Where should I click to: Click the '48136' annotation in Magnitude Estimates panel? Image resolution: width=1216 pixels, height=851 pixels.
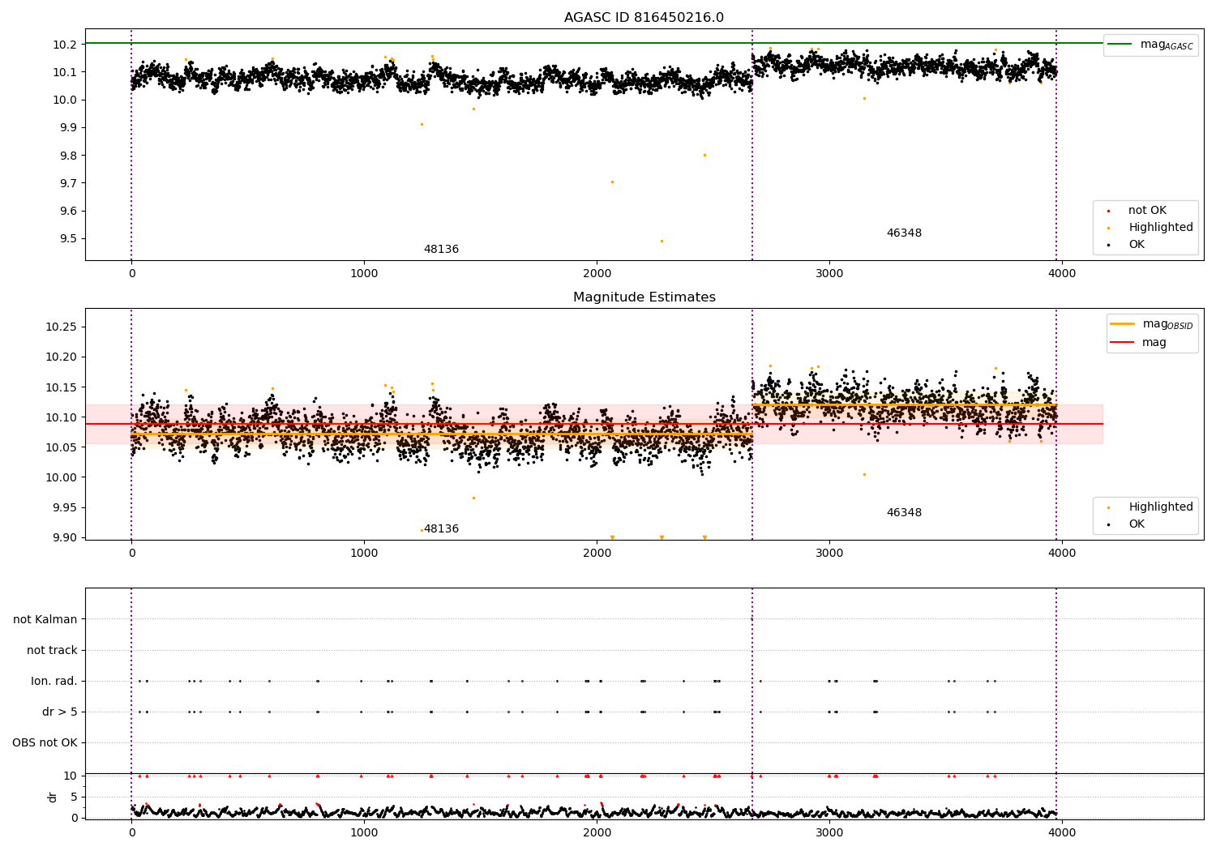point(441,529)
